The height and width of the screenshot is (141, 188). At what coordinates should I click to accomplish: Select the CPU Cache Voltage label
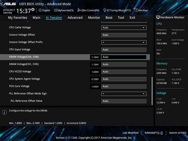pyautogui.click(x=20, y=27)
